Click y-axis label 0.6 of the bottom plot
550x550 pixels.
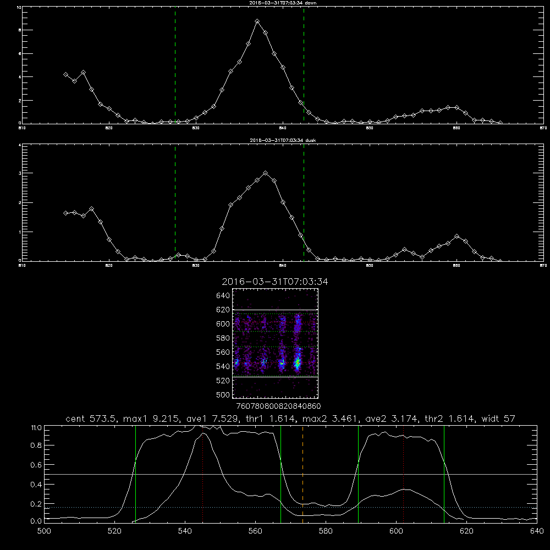36,465
